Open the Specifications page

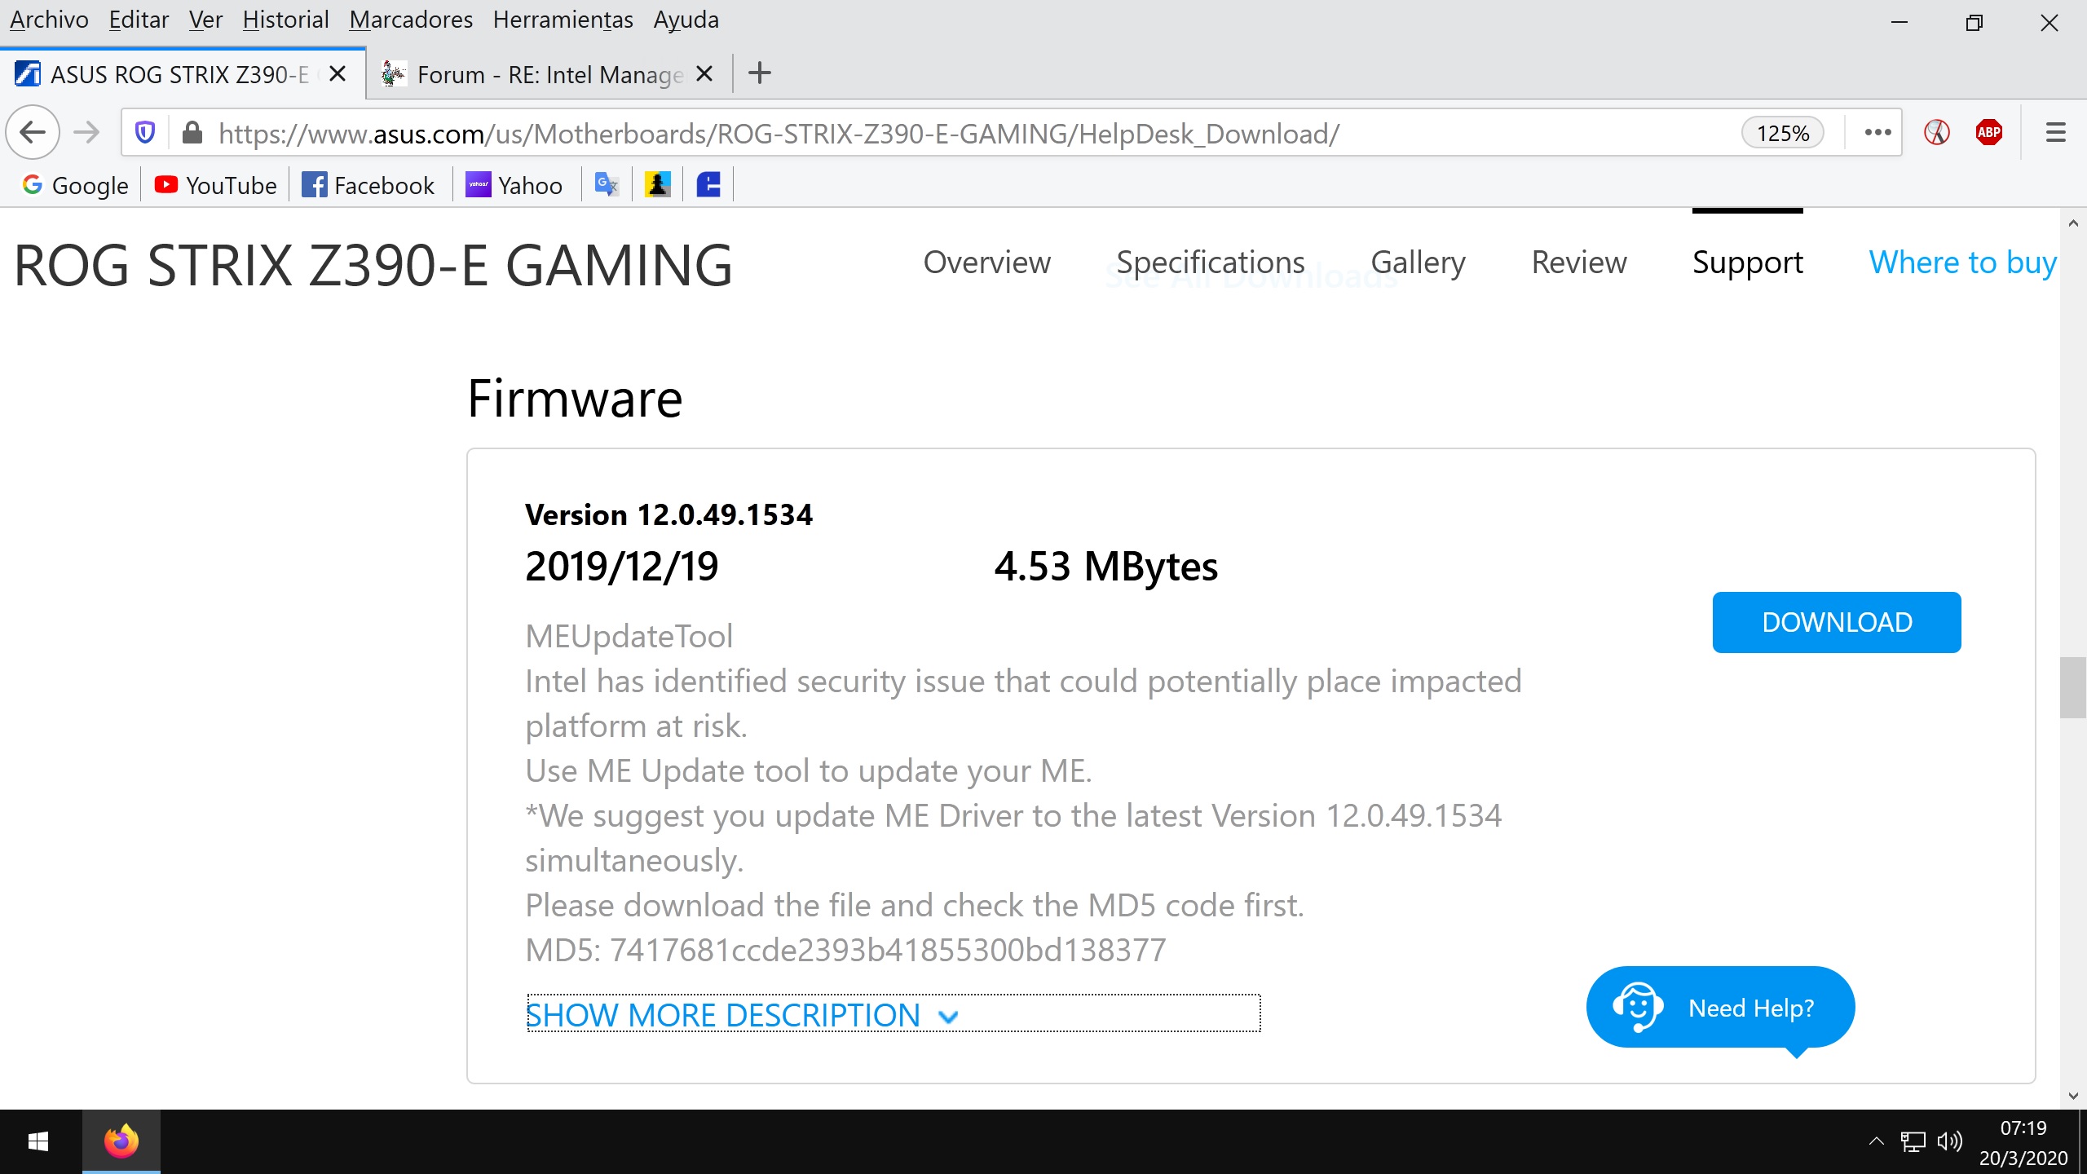pos(1210,263)
